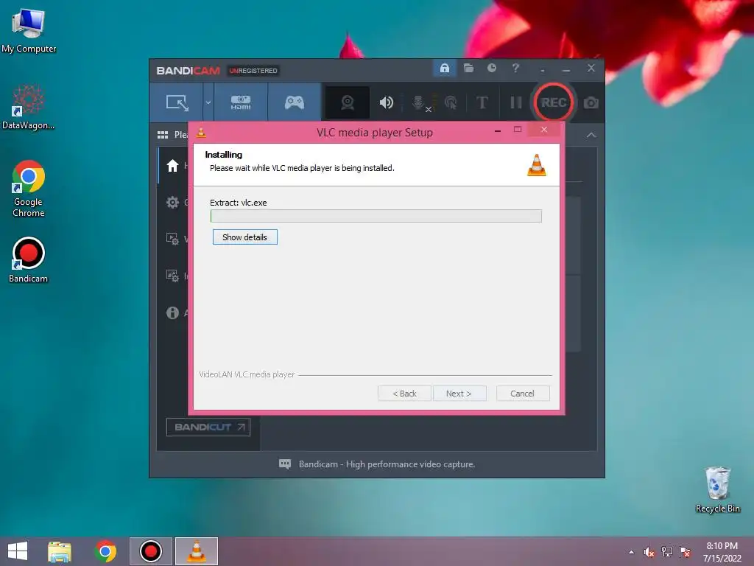Open the screen recording mode dropdown arrow
This screenshot has height=566, width=754.
pos(208,102)
